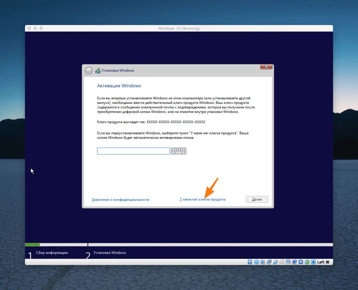Click the Далее button

pyautogui.click(x=257, y=199)
